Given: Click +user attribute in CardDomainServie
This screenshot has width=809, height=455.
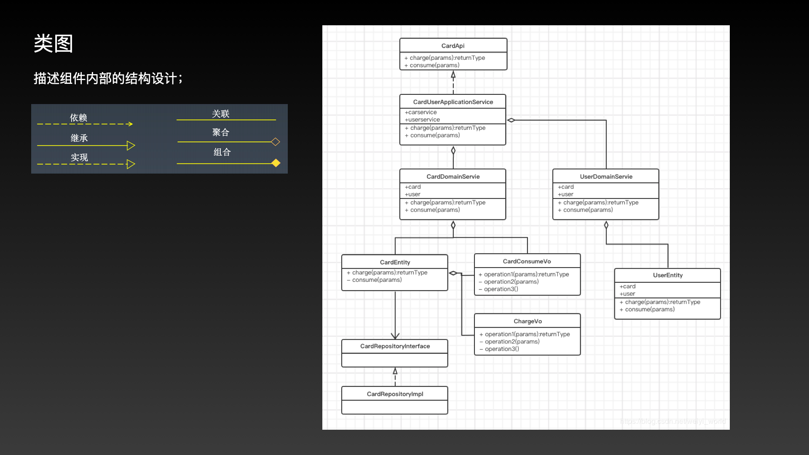Looking at the screenshot, I should pos(413,194).
